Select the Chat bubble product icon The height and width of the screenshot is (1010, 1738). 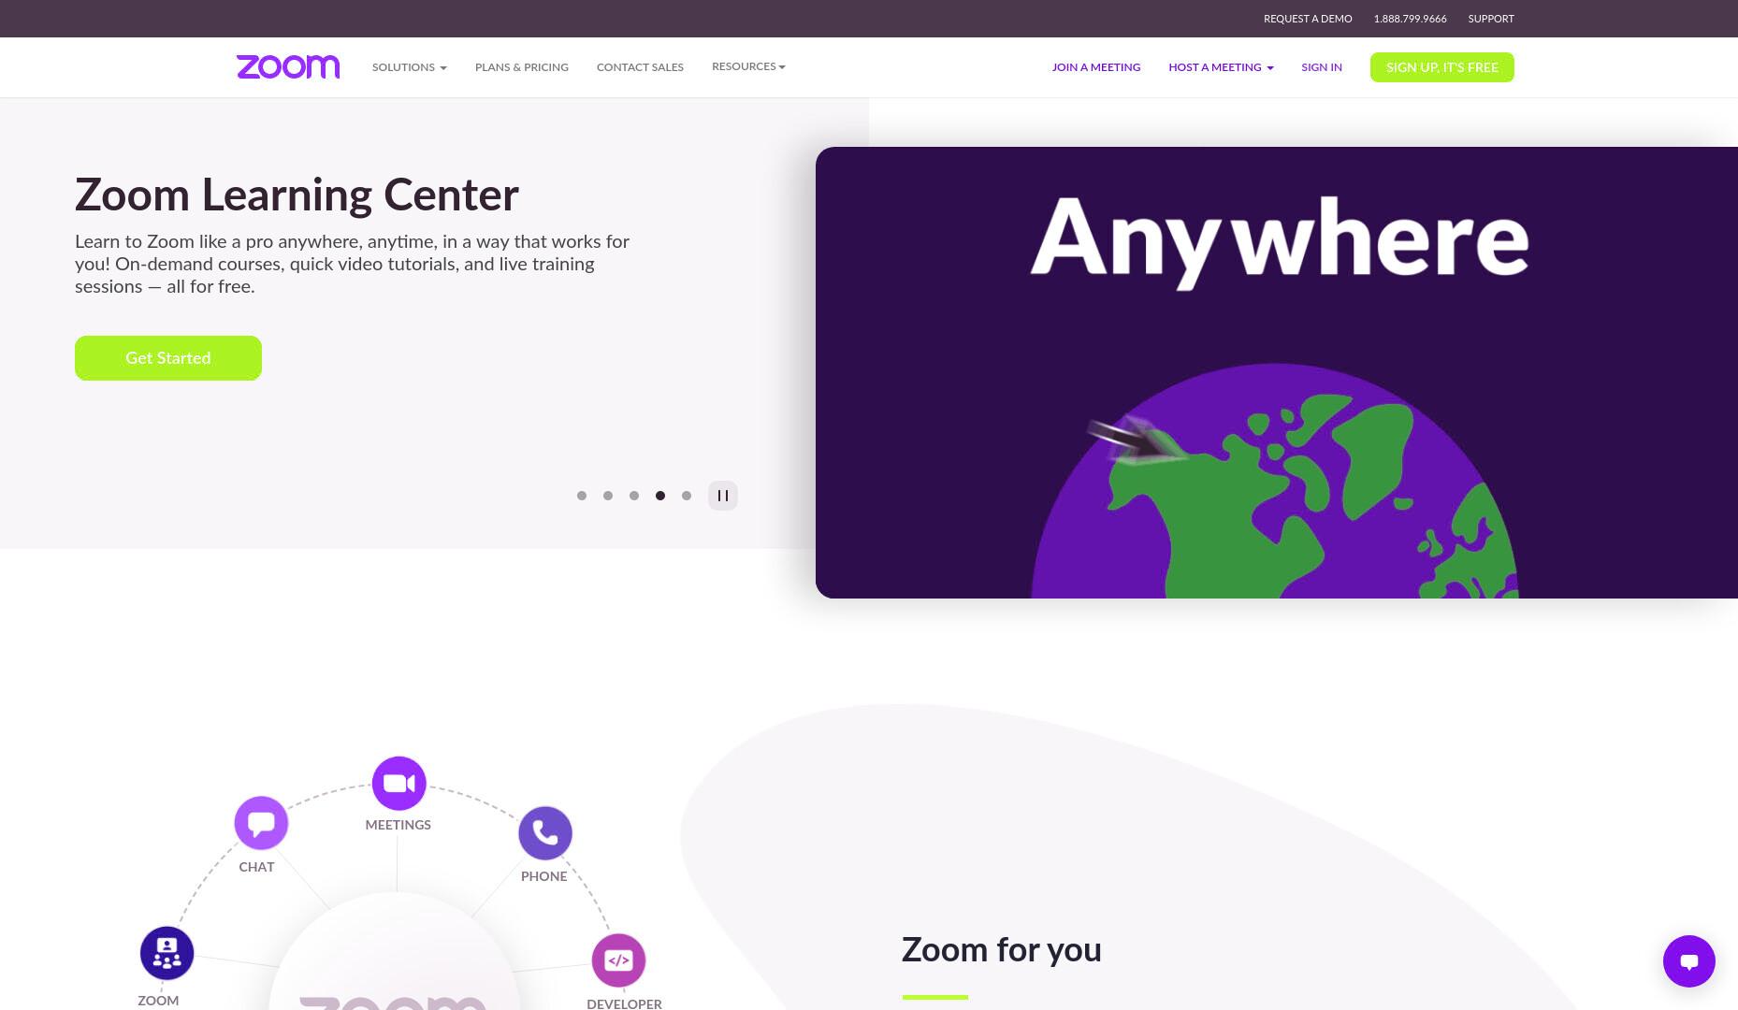click(x=261, y=823)
